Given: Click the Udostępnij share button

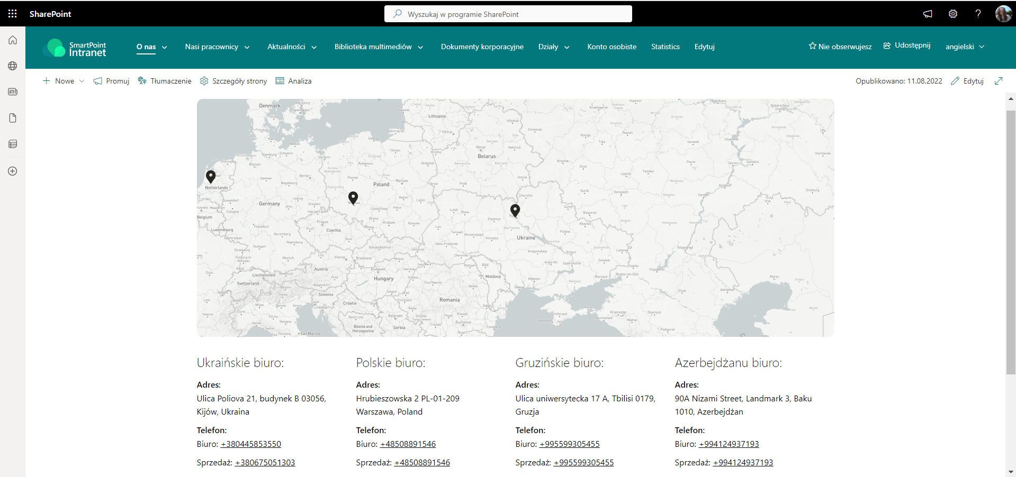Looking at the screenshot, I should [907, 45].
